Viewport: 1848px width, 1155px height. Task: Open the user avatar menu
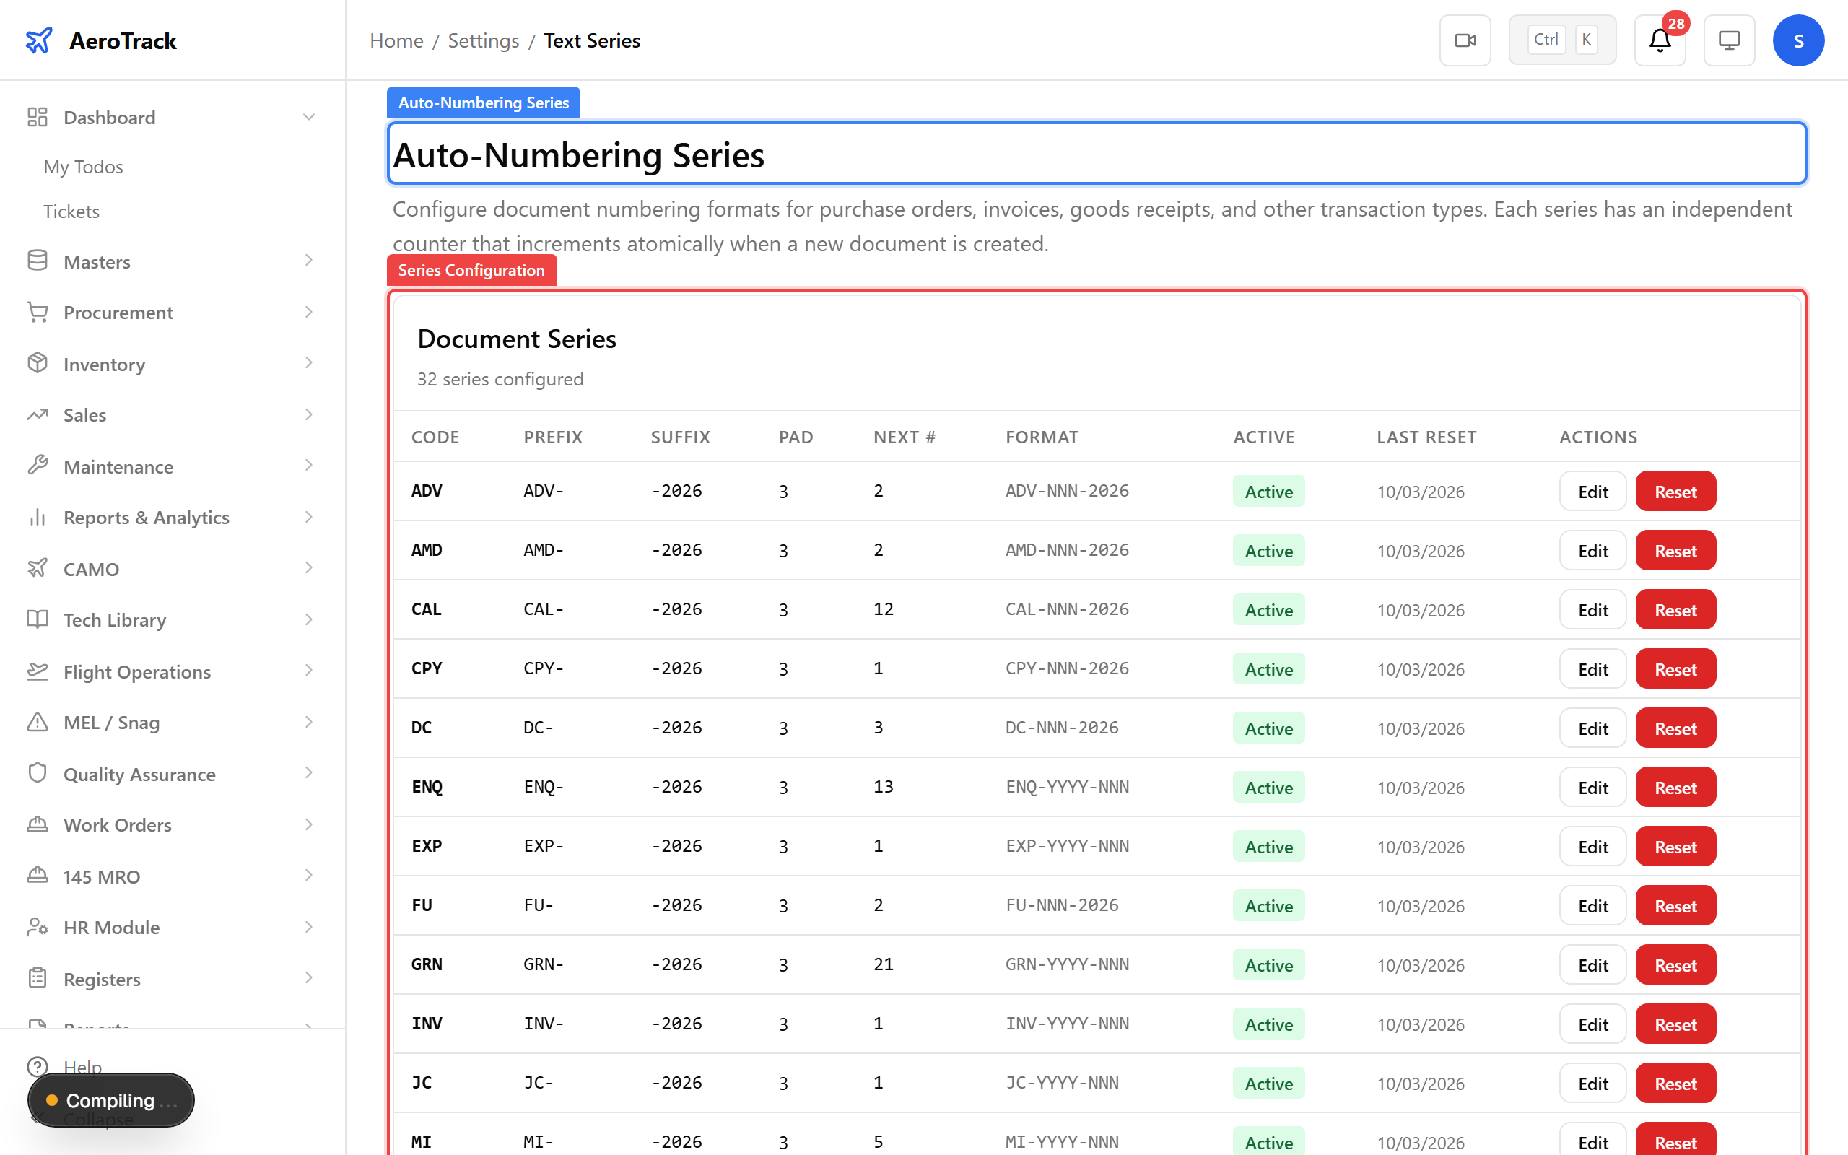(x=1798, y=40)
